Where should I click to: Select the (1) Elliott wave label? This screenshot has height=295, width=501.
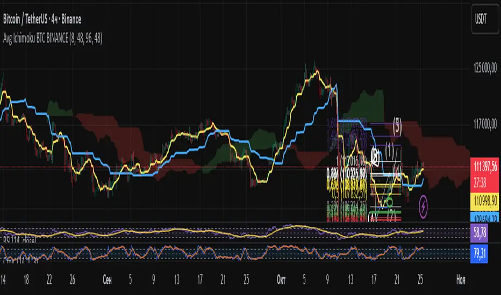(x=389, y=147)
